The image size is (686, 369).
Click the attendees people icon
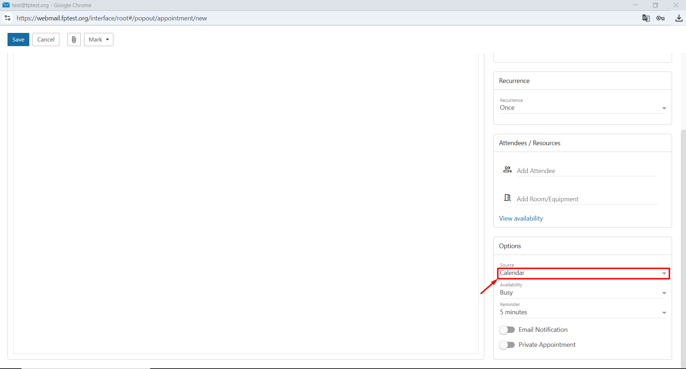click(x=507, y=169)
